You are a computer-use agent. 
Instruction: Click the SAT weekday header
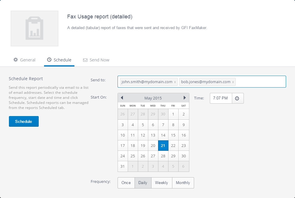[184, 106]
